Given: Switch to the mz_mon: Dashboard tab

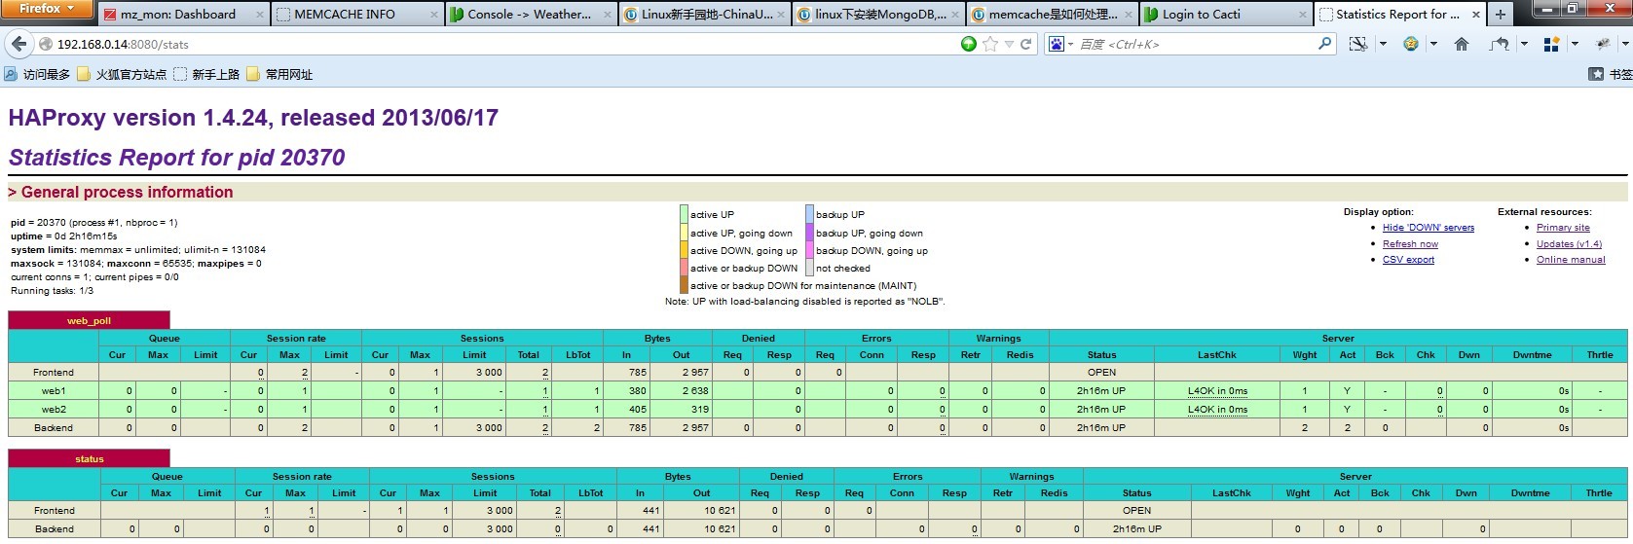Looking at the screenshot, I should click(x=178, y=15).
